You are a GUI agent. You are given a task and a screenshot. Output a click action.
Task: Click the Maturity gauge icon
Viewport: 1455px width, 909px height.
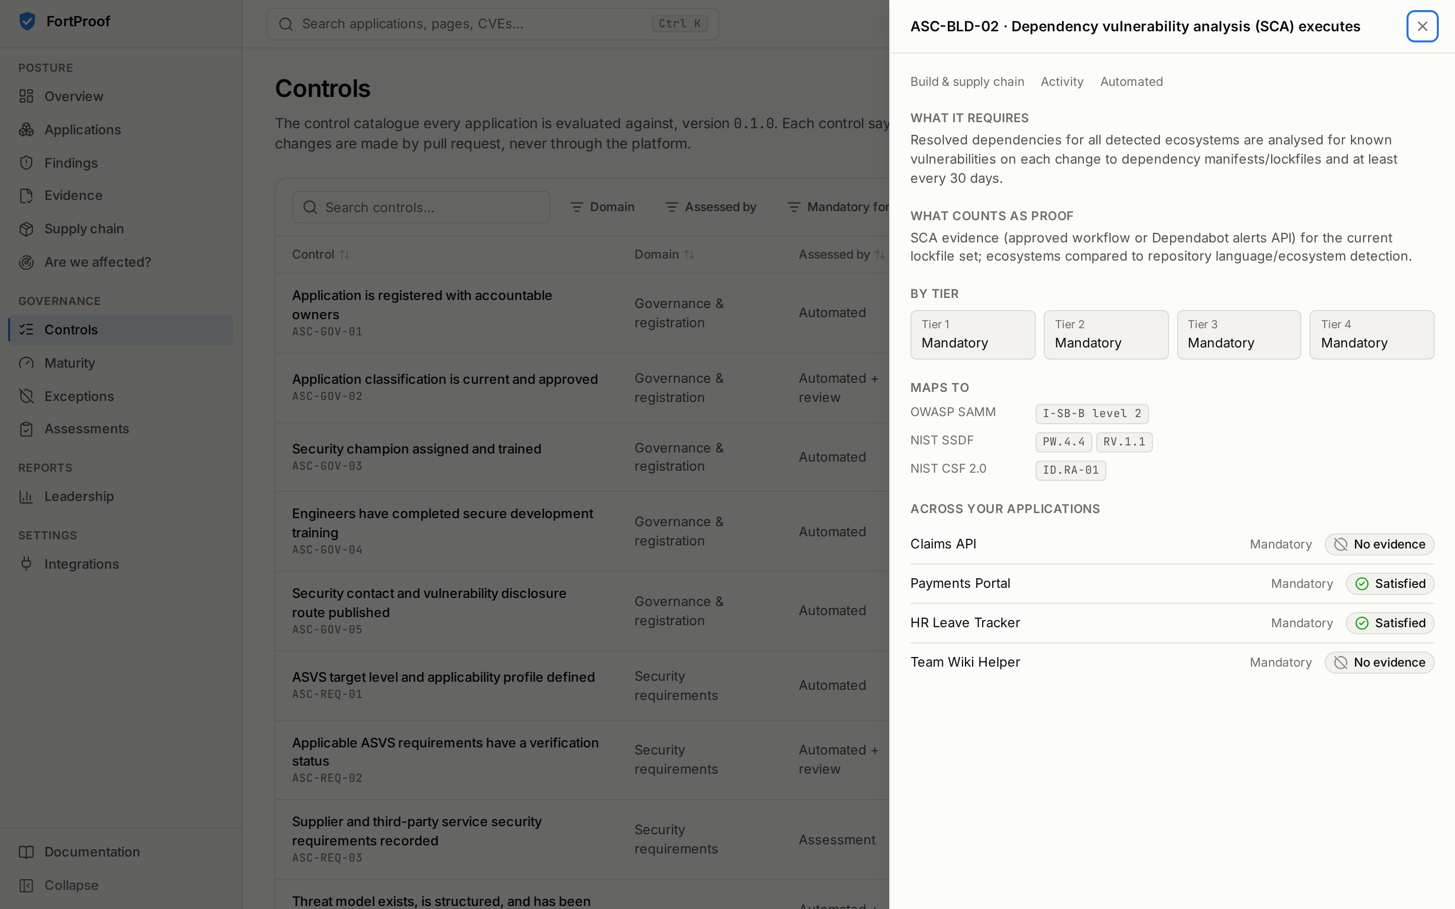tap(26, 363)
